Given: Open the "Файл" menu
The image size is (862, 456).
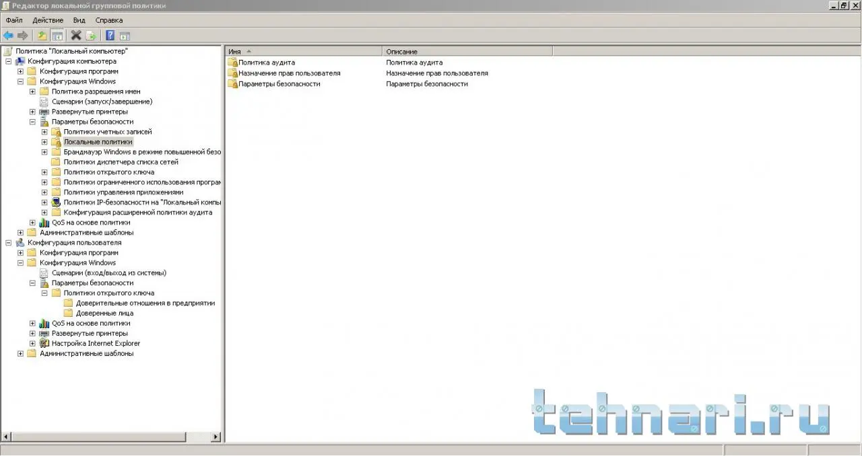Looking at the screenshot, I should tap(14, 20).
